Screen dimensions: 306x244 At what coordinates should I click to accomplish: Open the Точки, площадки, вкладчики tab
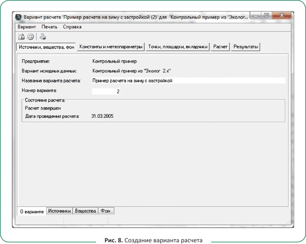(x=178, y=47)
